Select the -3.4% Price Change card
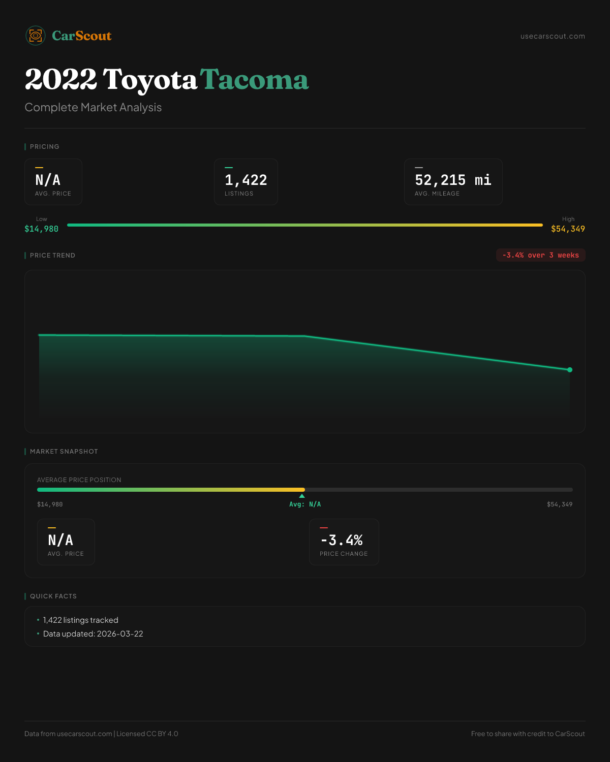The height and width of the screenshot is (762, 610). click(x=344, y=542)
